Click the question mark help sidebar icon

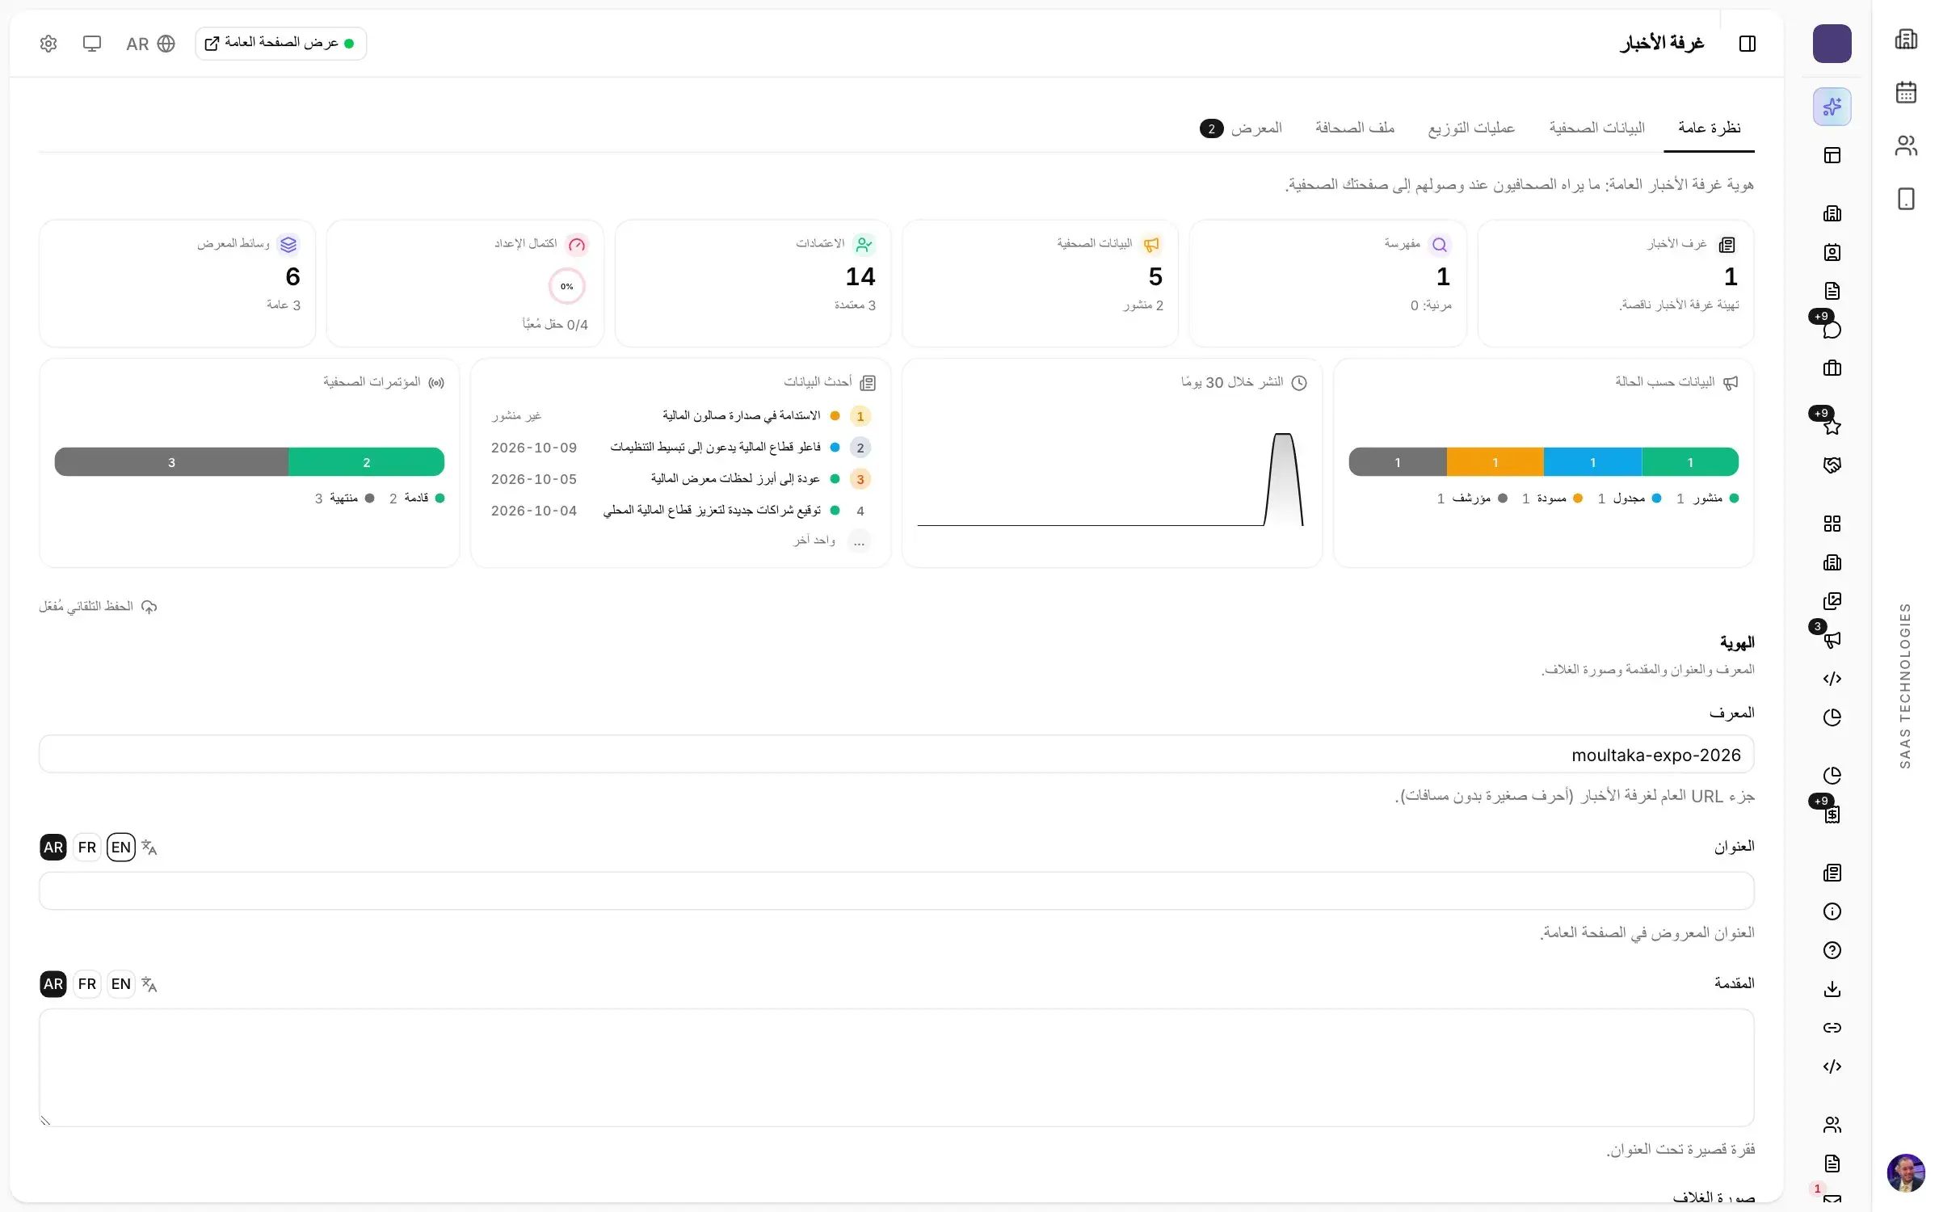[1832, 950]
